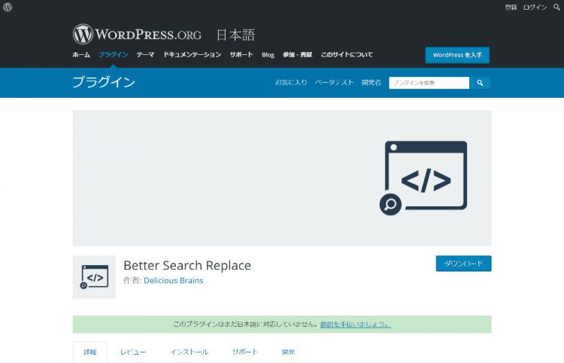Open the プラグイン menu item

(114, 55)
